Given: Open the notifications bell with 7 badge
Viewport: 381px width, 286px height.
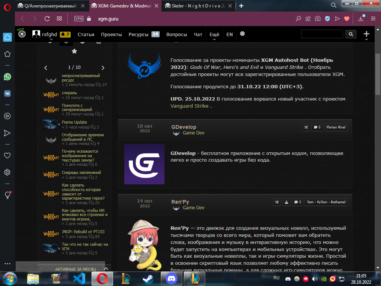Looking at the screenshot, I should (65, 34).
